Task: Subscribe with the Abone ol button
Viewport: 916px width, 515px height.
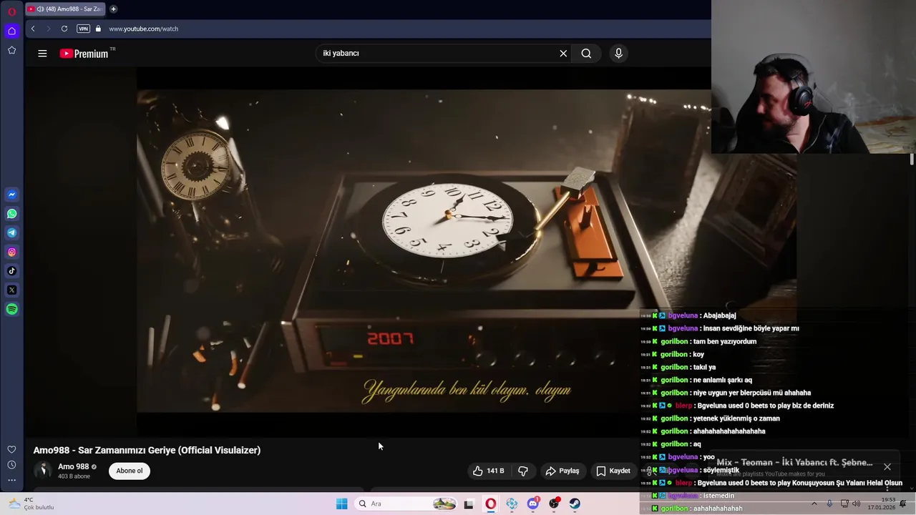Action: tap(130, 471)
